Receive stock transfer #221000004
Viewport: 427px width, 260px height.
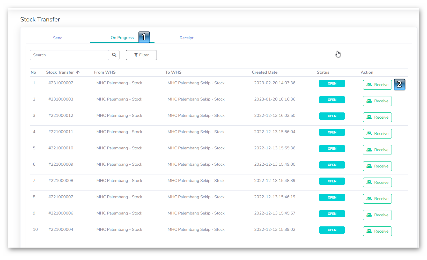click(377, 231)
